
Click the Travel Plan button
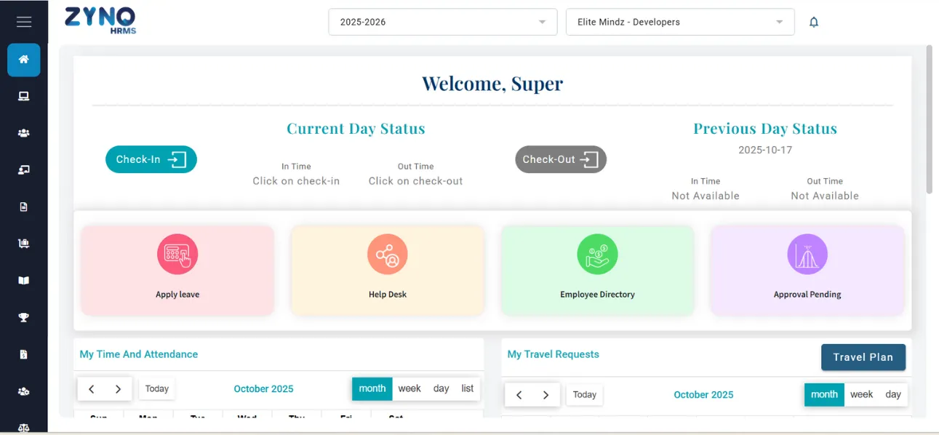click(863, 357)
